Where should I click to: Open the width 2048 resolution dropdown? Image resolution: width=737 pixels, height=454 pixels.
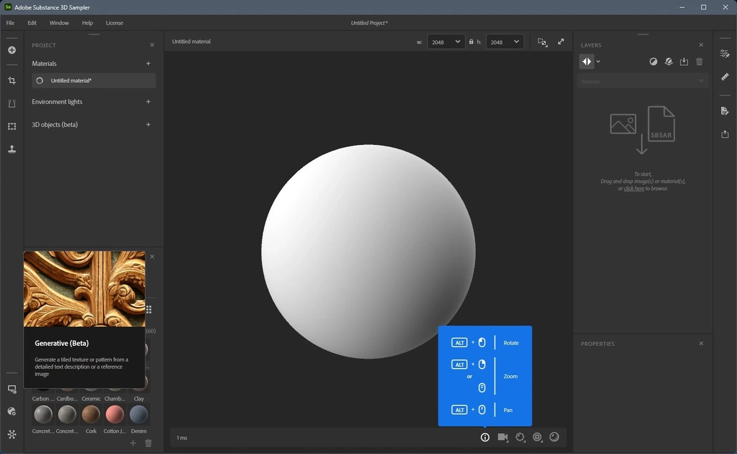pos(446,42)
